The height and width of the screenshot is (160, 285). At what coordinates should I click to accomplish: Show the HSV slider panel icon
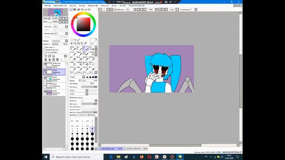tap(78, 9)
